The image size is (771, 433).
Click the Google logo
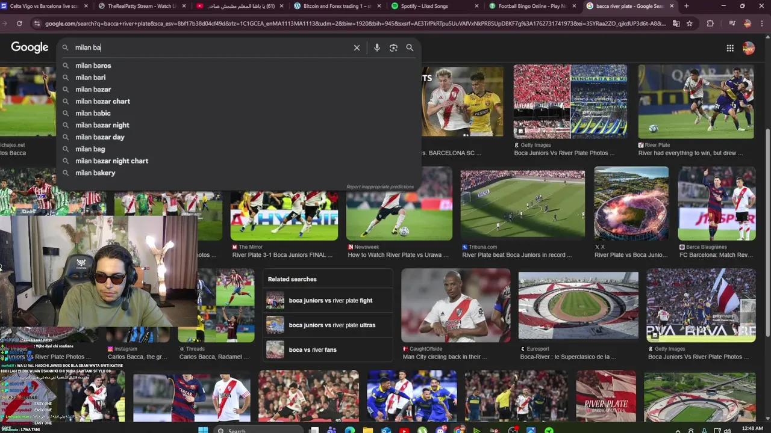tap(30, 48)
